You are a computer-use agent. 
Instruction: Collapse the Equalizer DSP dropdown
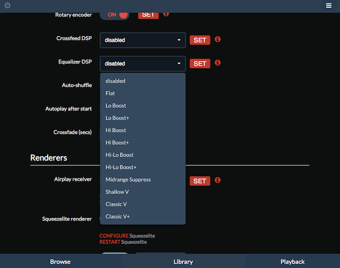143,64
